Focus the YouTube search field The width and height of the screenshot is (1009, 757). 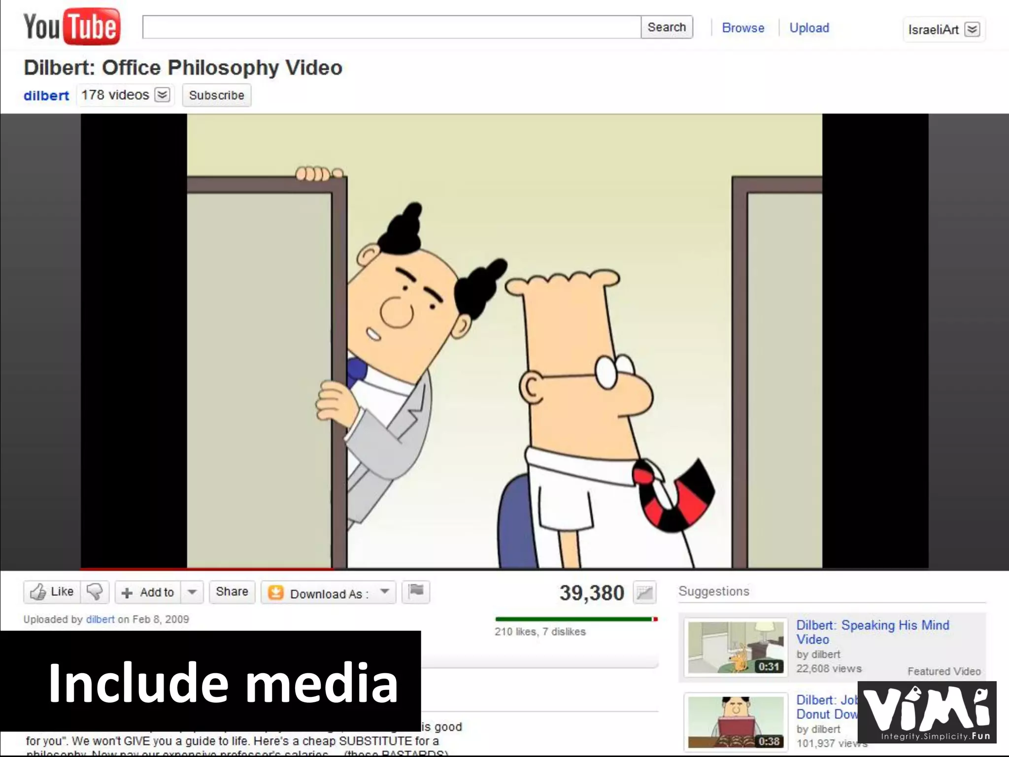coord(392,27)
